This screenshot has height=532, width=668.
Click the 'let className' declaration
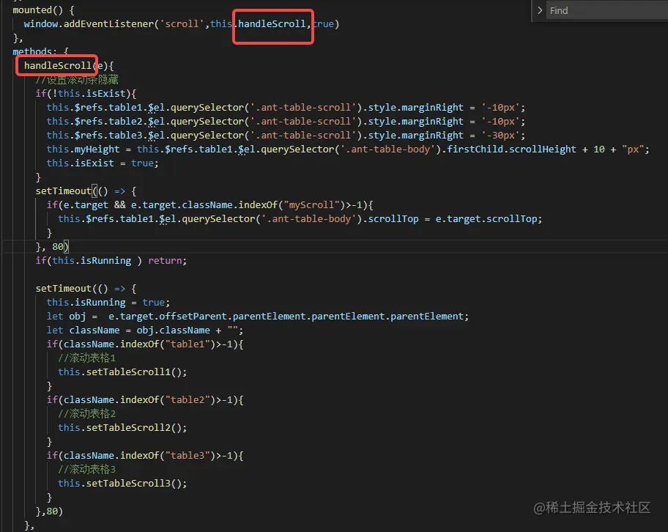coord(83,330)
